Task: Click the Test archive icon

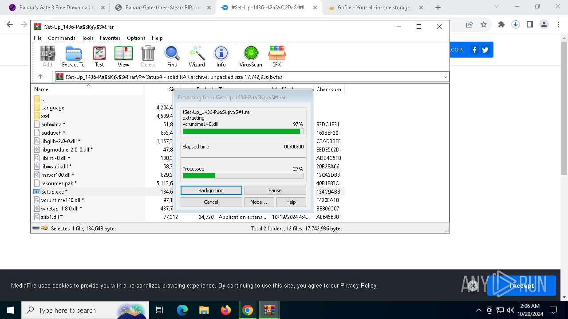Action: click(99, 56)
